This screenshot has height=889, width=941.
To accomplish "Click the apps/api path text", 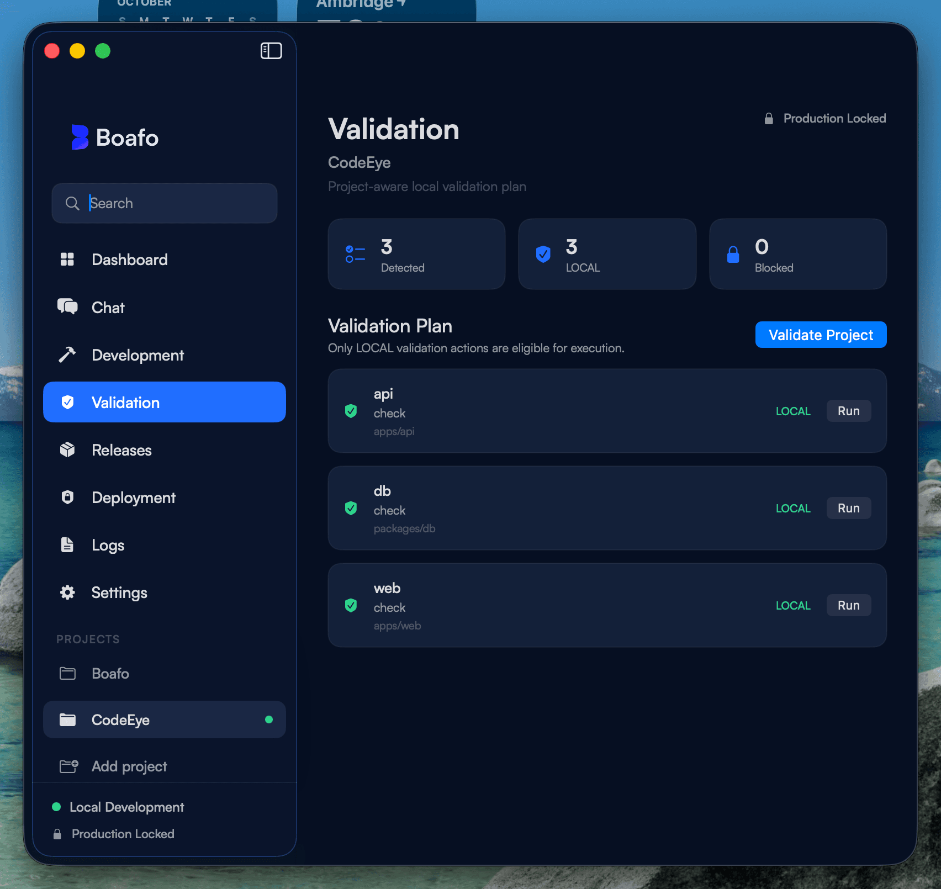I will [394, 431].
